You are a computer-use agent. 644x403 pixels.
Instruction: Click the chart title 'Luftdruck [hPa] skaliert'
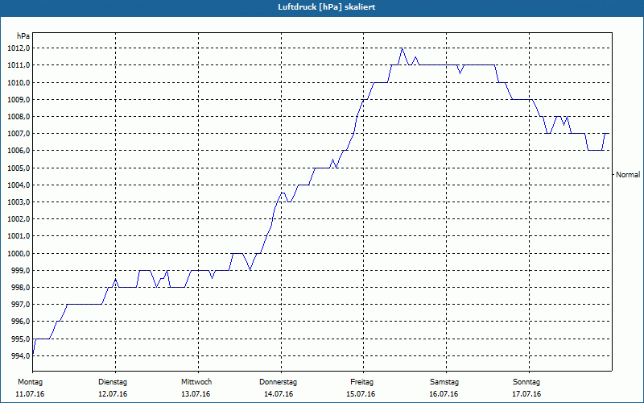(326, 7)
